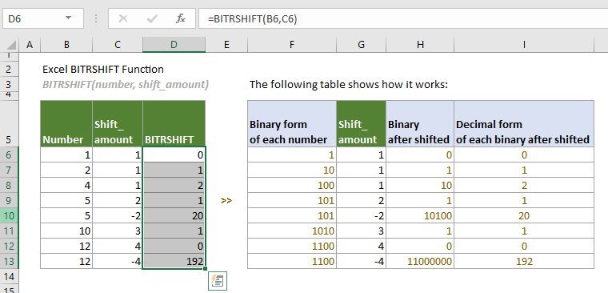Image resolution: width=608 pixels, height=293 pixels.
Task: Select row 6 header
Action: tap(10, 155)
